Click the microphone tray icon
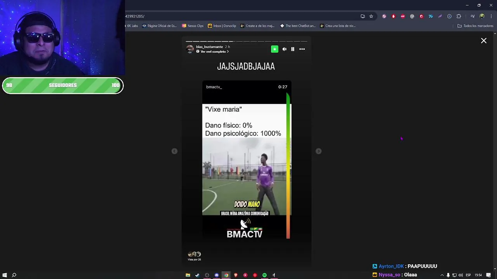The height and width of the screenshot is (279, 497). point(448,275)
